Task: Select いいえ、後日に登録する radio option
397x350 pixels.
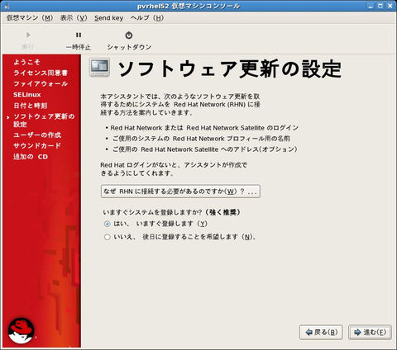Action: coord(108,237)
